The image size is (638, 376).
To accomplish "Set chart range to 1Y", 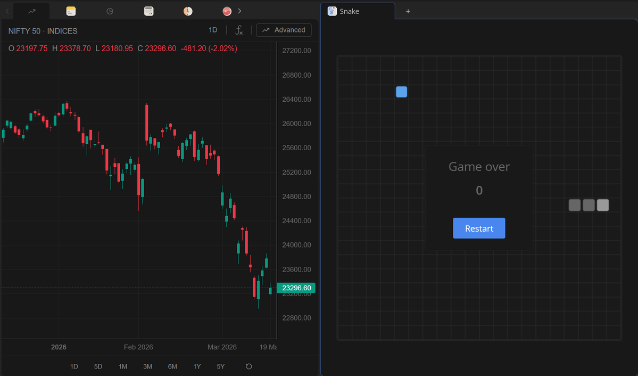I will coord(197,366).
